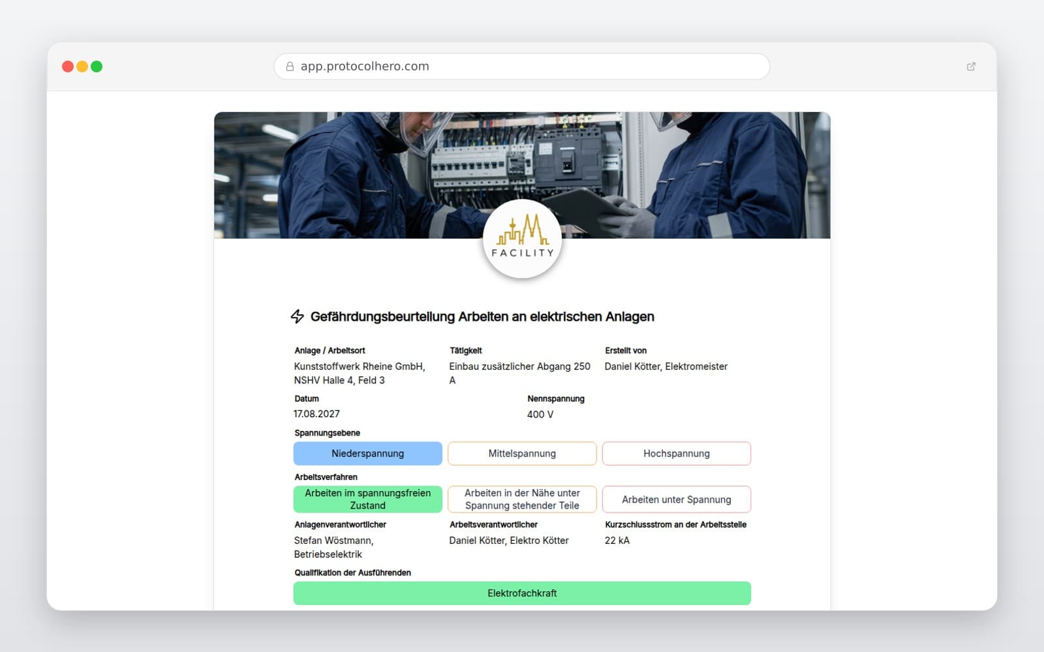Click Kunststoffwerk Rheine GmbH location text
The width and height of the screenshot is (1044, 652).
[x=360, y=374]
